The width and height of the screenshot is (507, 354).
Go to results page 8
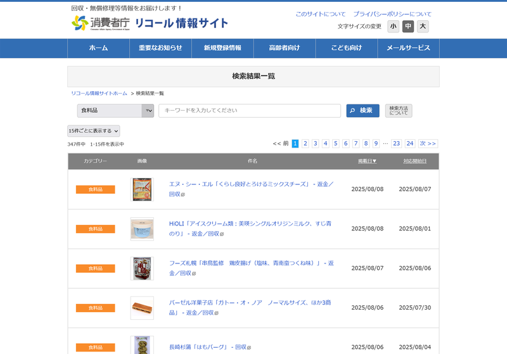point(366,143)
